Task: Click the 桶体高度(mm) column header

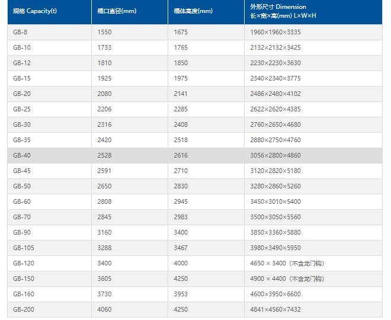Action: click(206, 12)
